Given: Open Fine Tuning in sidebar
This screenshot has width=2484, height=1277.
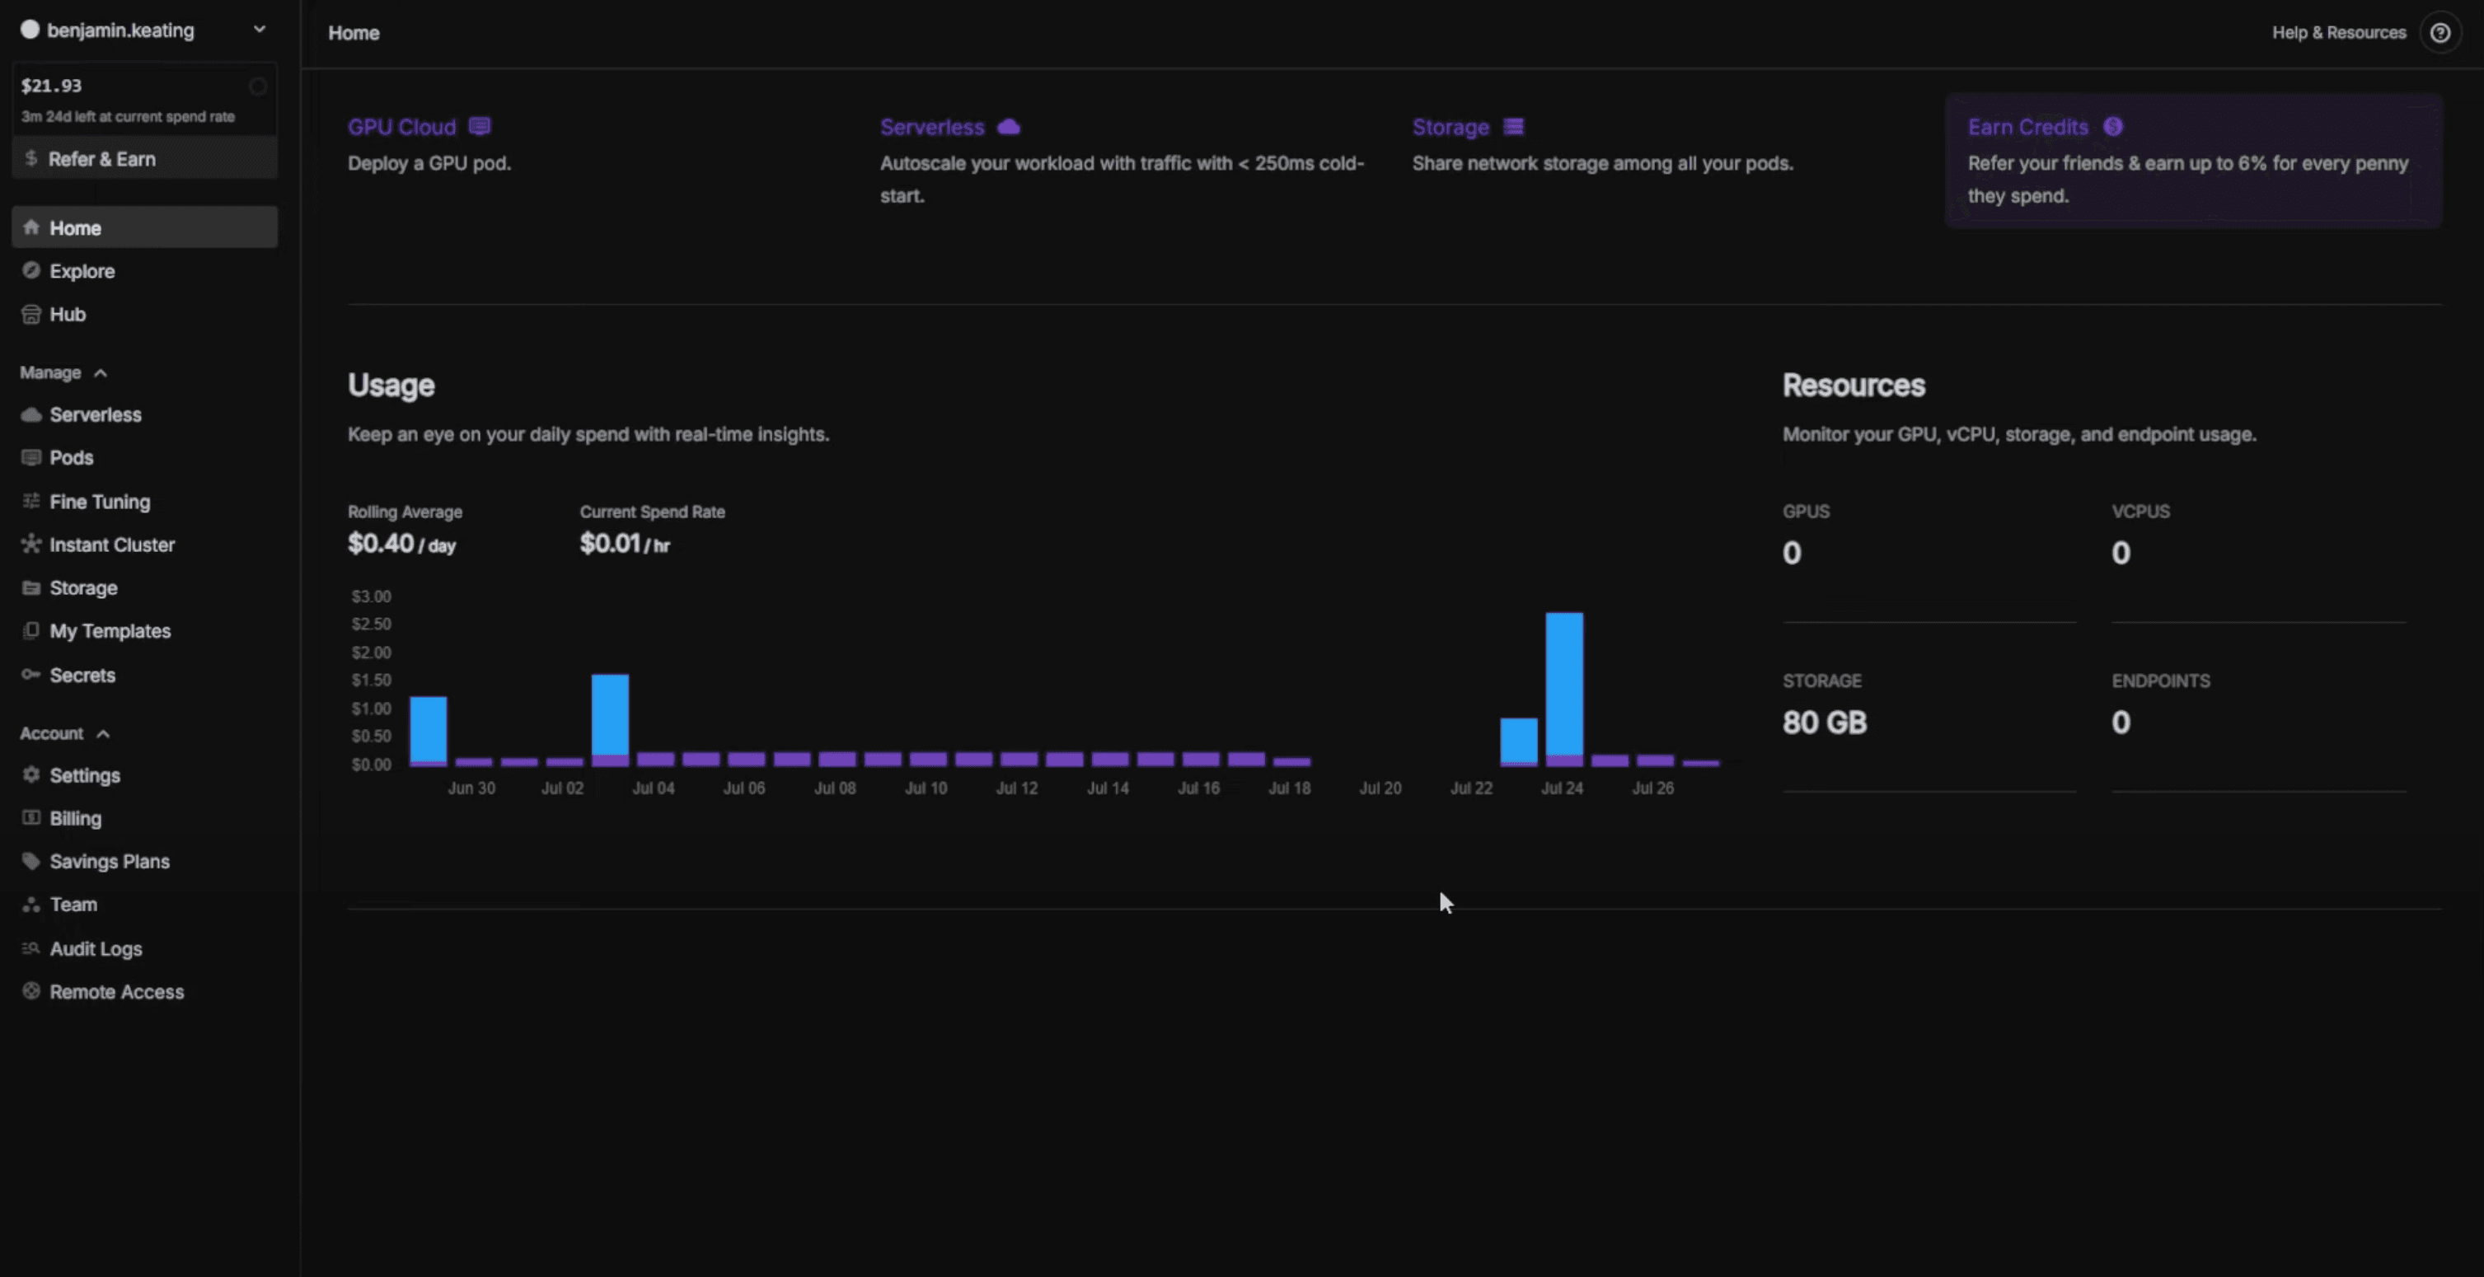Looking at the screenshot, I should 100,501.
